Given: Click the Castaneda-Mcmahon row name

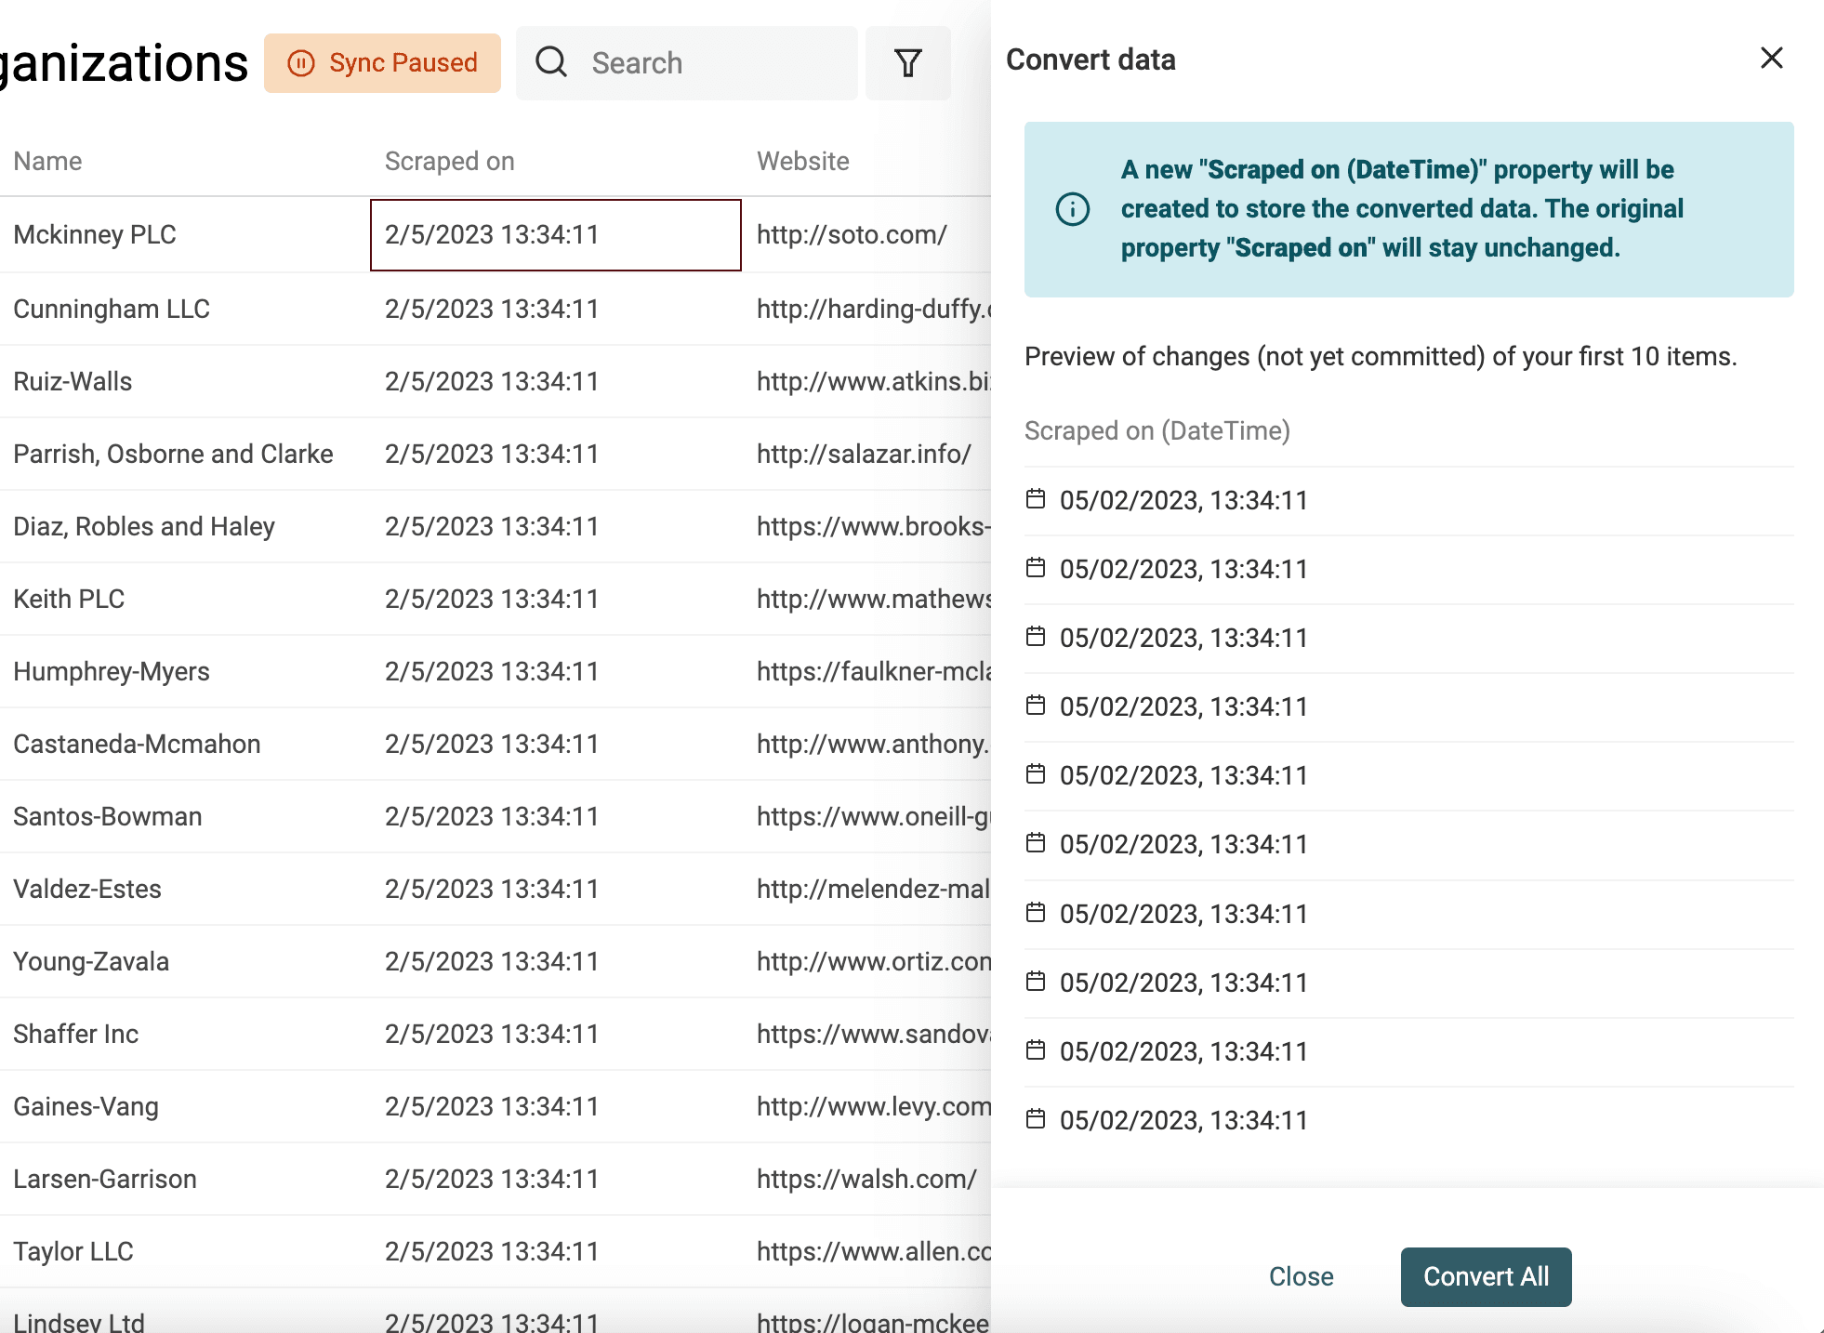Looking at the screenshot, I should pos(137,745).
